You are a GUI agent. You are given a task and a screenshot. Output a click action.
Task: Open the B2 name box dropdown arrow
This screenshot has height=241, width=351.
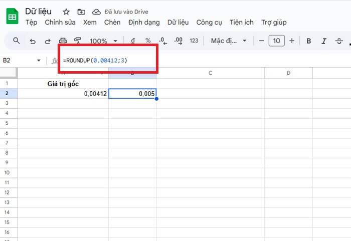coord(39,61)
